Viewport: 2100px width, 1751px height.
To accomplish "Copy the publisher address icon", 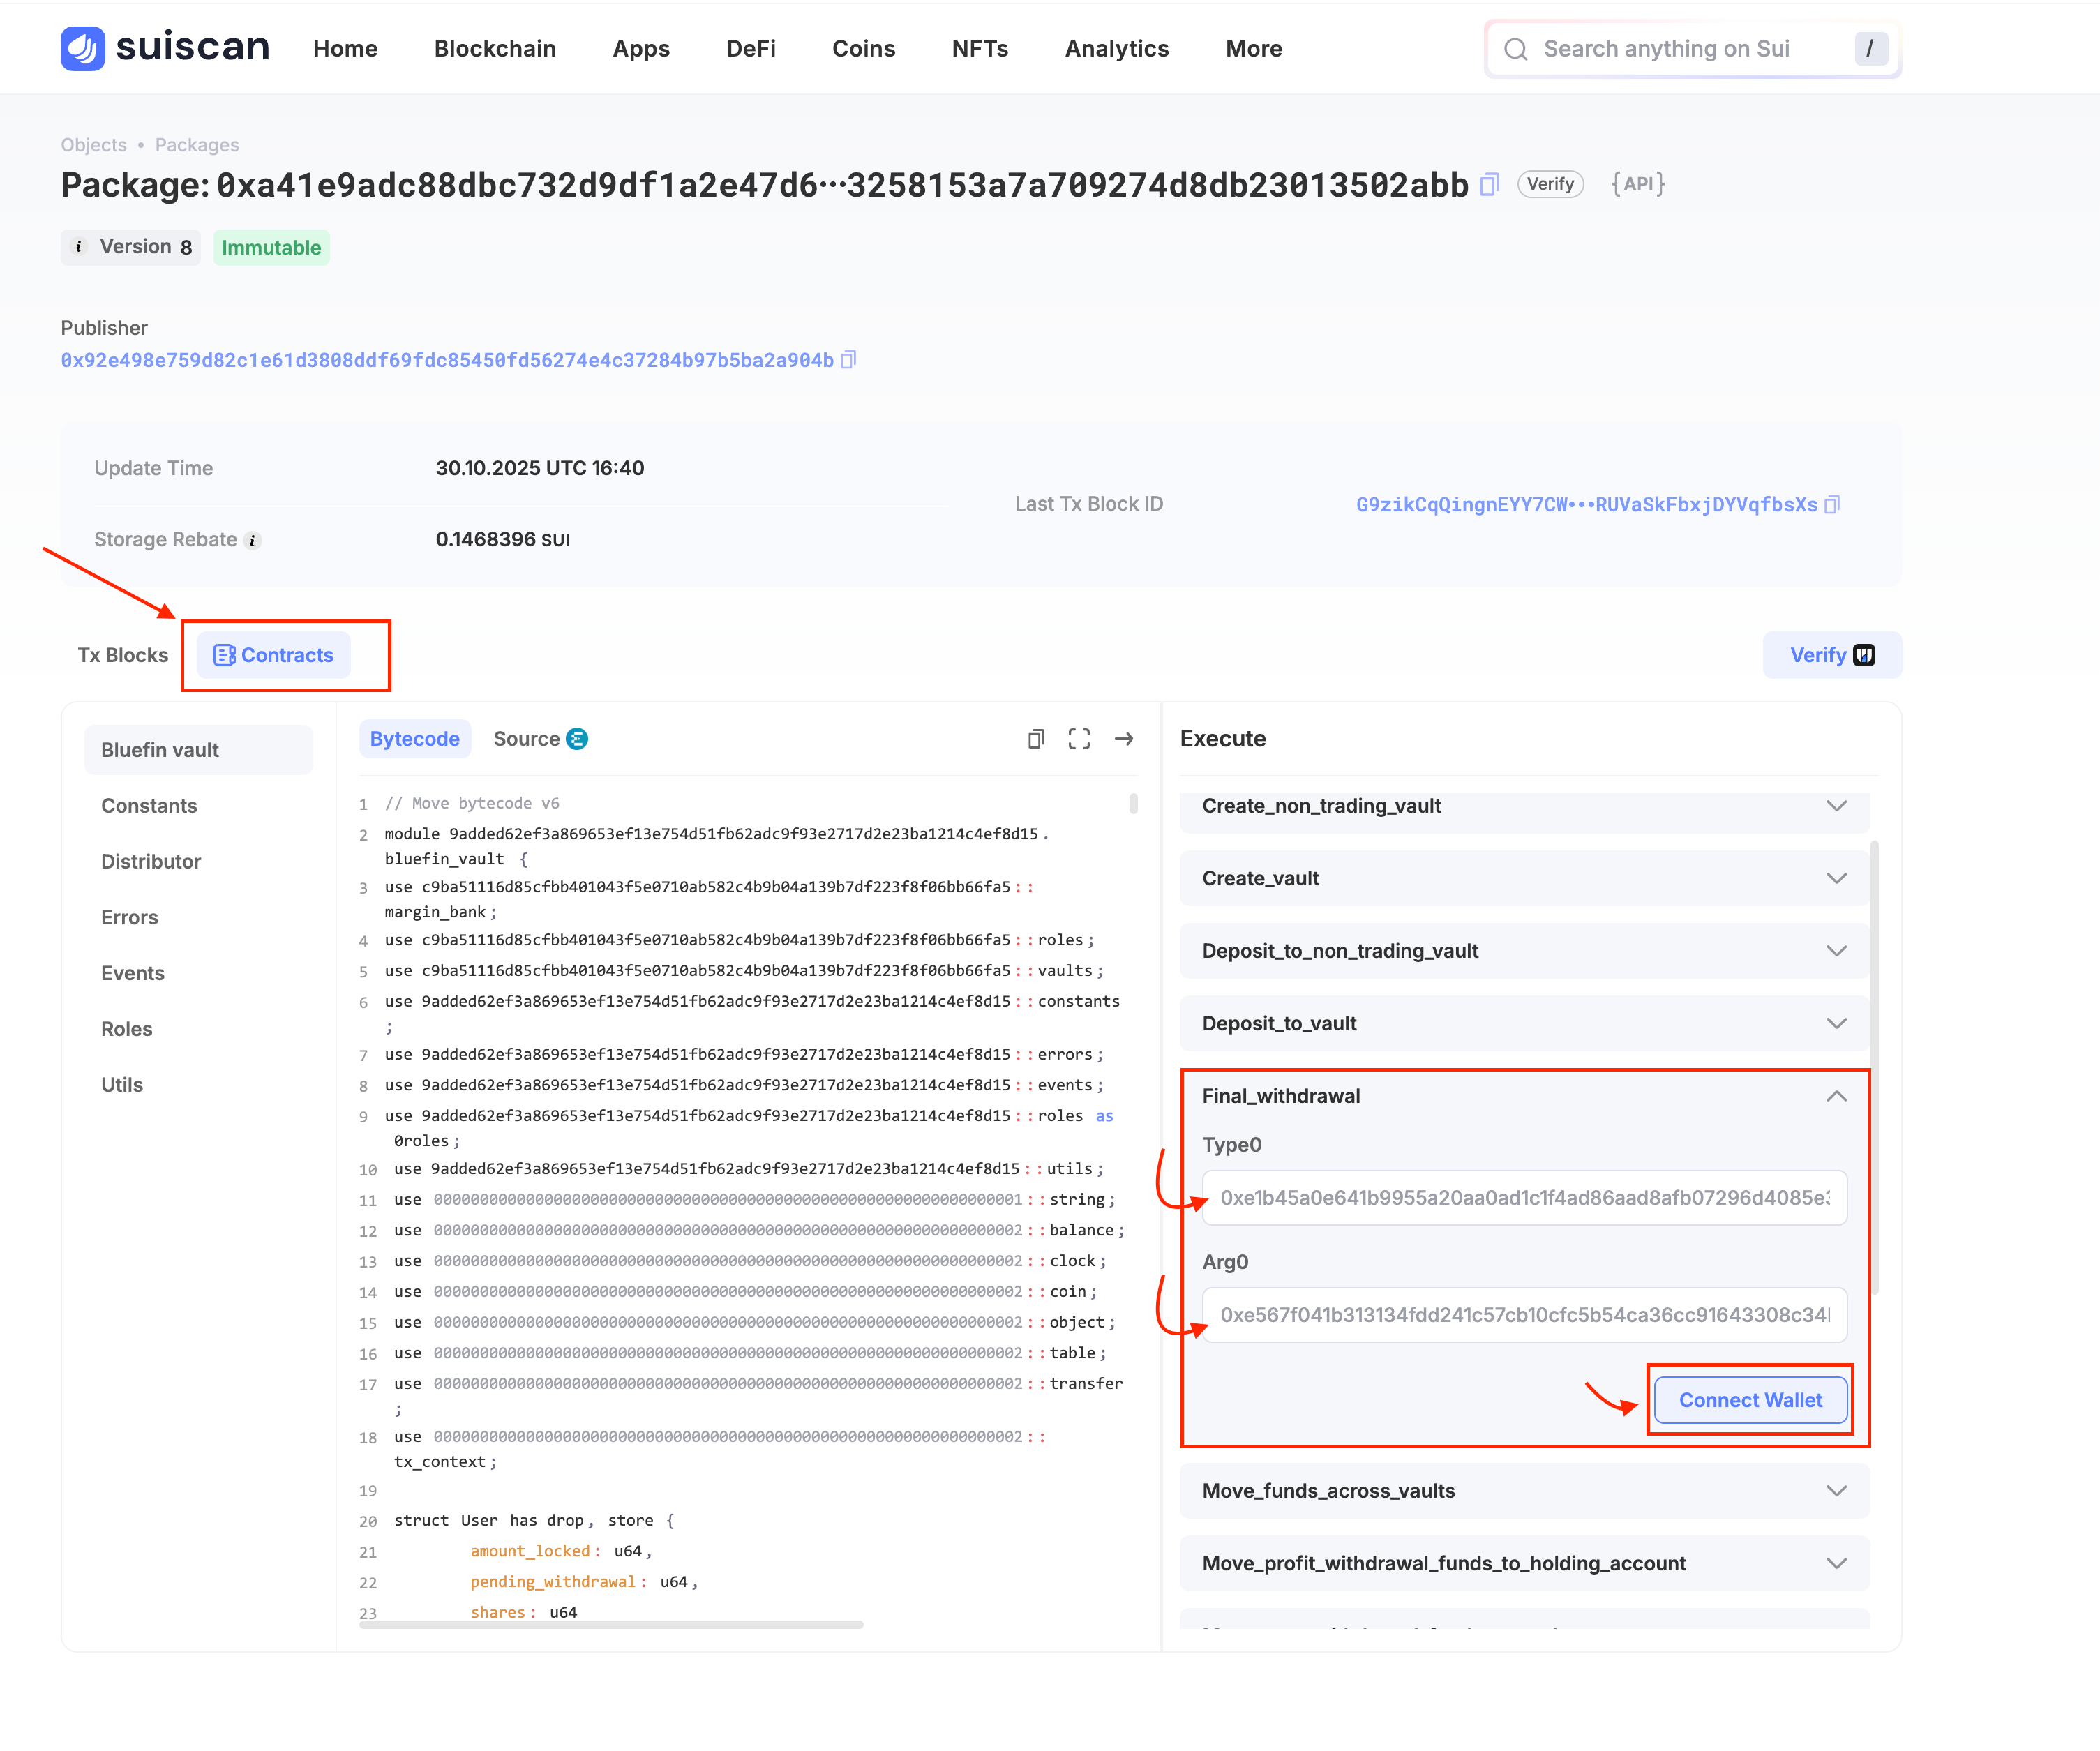I will coord(848,360).
